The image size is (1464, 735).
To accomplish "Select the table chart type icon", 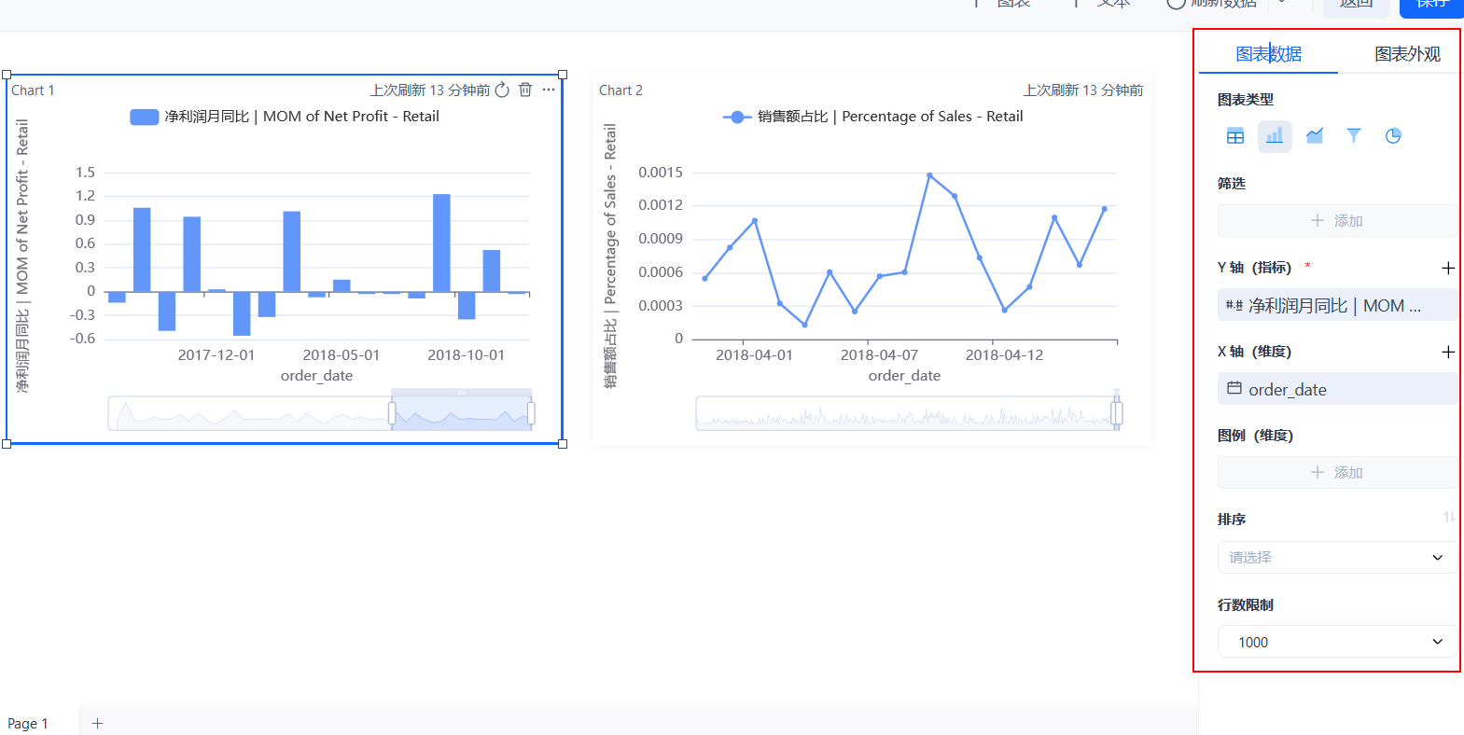I will [1235, 136].
